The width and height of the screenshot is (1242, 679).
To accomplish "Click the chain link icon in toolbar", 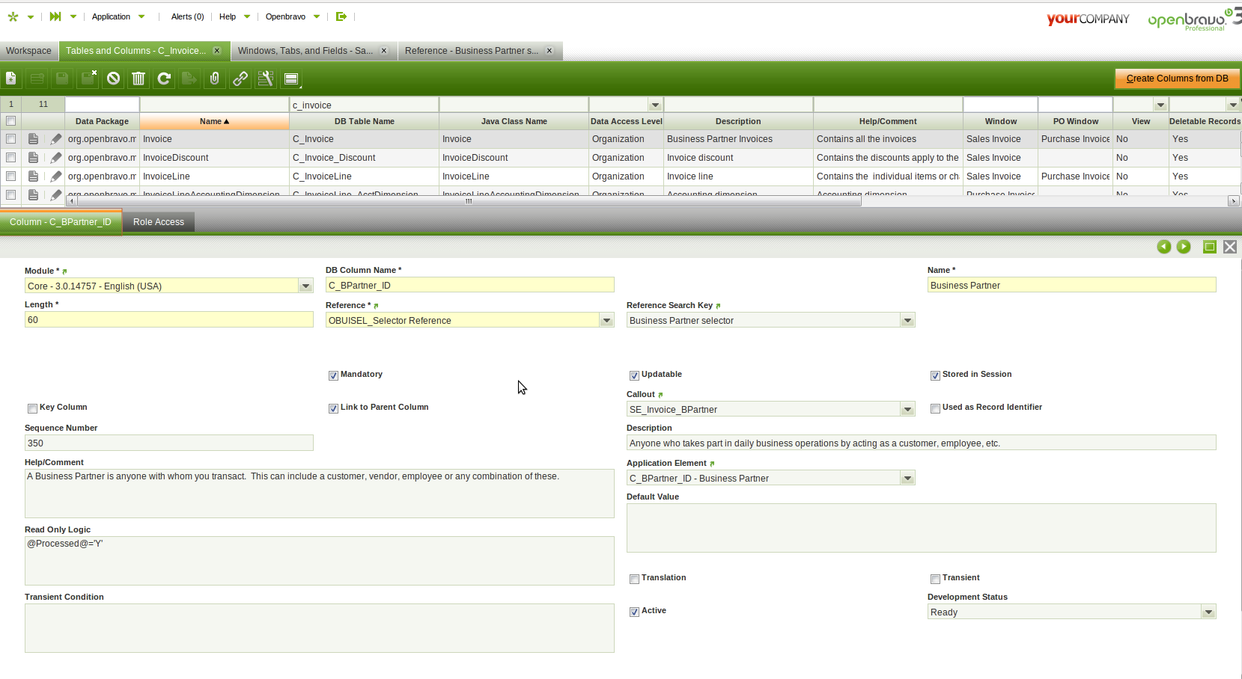I will [x=240, y=79].
